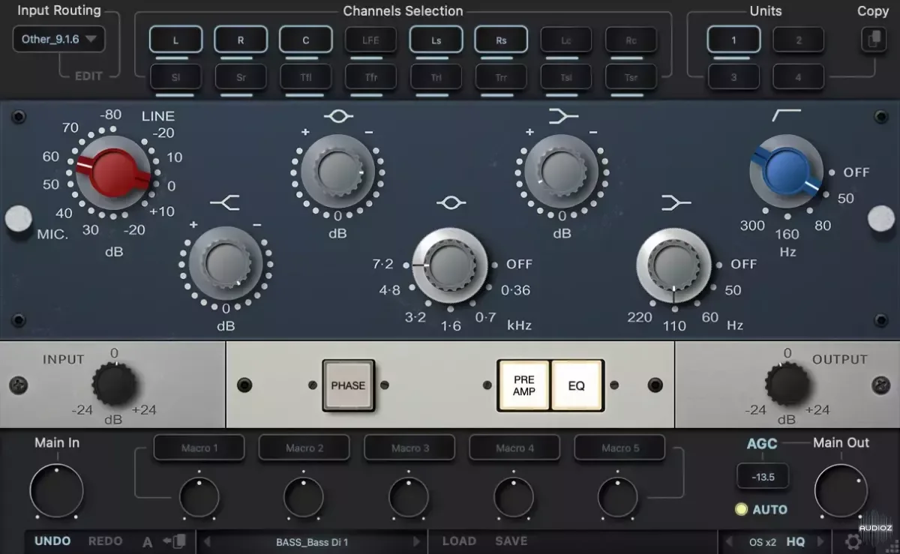The image size is (900, 554).
Task: Switch to Unit 1
Action: 733,40
